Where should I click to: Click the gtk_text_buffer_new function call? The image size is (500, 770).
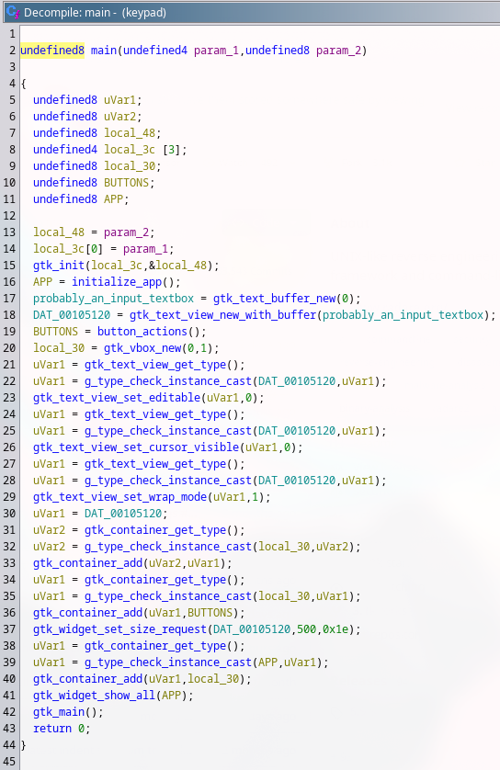274,299
